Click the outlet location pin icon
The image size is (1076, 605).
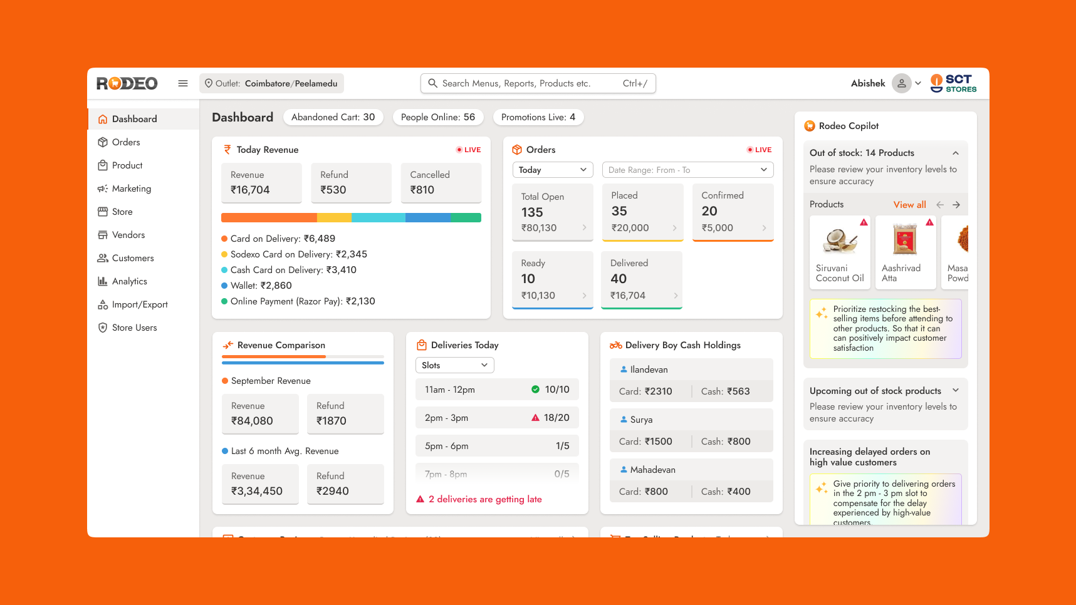pos(209,83)
